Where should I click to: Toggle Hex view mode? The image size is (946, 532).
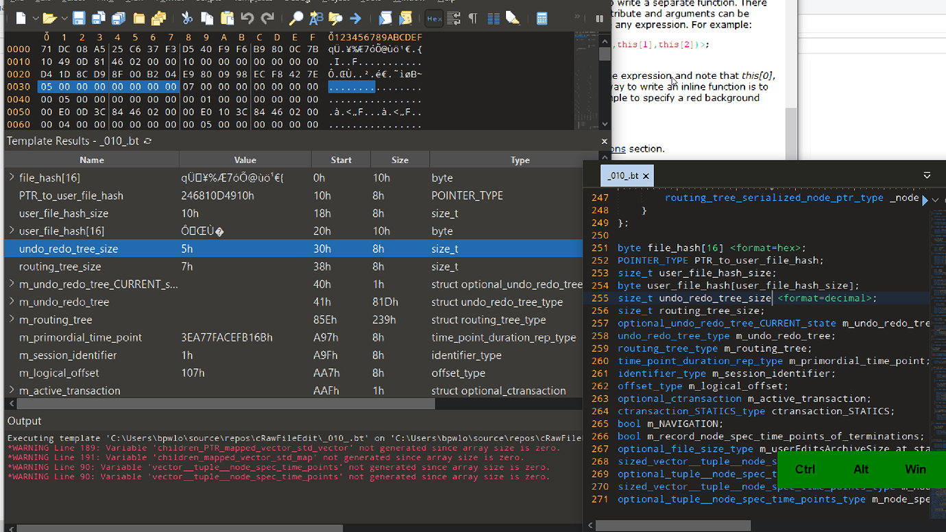[433, 19]
